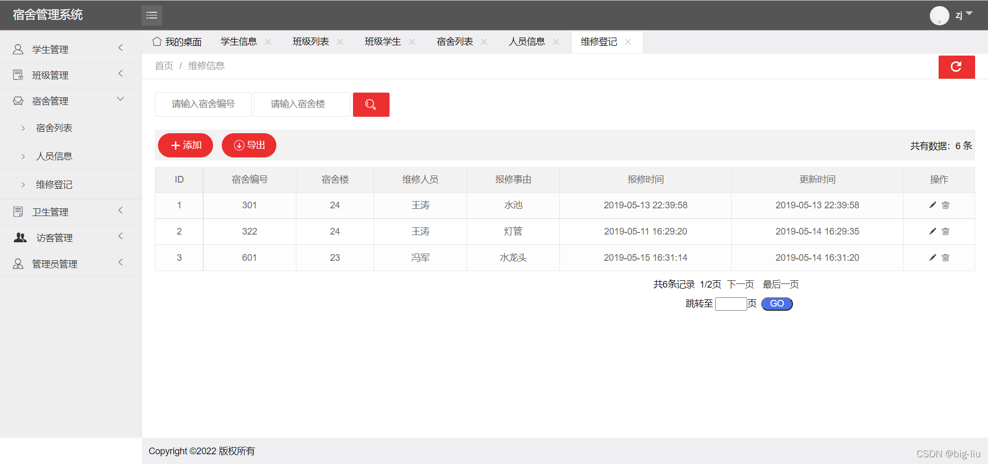Viewport: 988px width, 464px height.
Task: Go to 下一页 next page
Action: (740, 284)
